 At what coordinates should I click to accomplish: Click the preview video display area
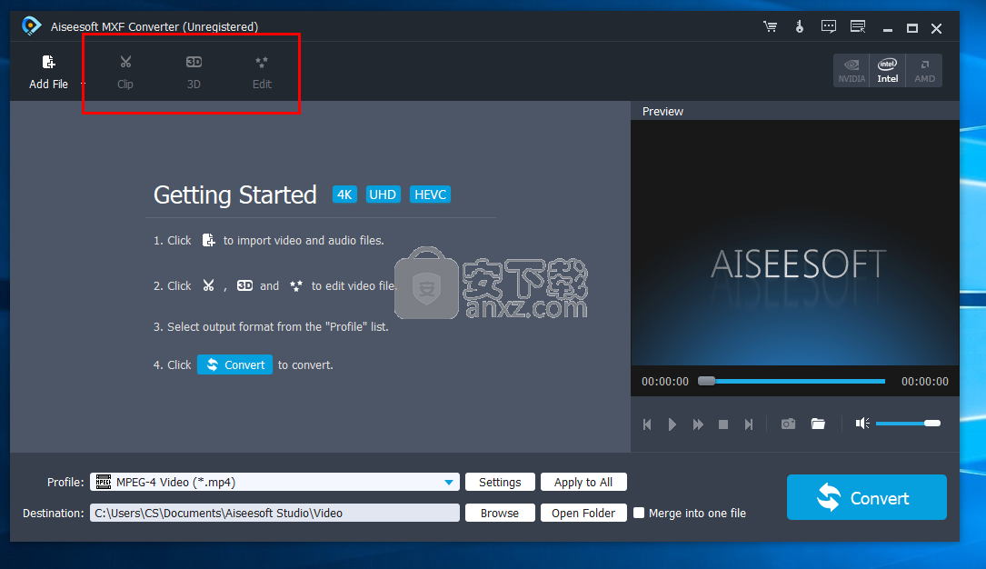pyautogui.click(x=795, y=243)
